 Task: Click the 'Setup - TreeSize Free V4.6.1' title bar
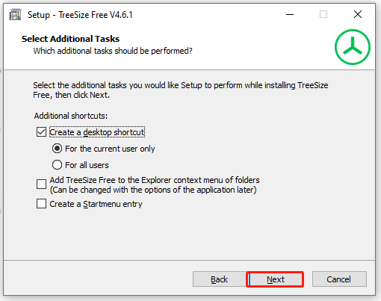[x=80, y=15]
